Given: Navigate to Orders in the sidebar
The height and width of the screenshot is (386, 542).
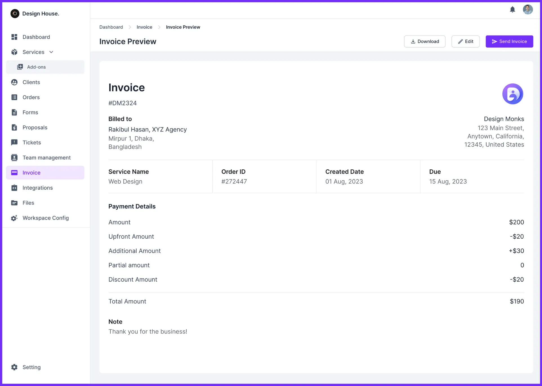Looking at the screenshot, I should pos(45,97).
